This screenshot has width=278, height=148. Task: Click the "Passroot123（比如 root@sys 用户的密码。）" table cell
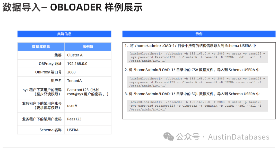pos(88,92)
